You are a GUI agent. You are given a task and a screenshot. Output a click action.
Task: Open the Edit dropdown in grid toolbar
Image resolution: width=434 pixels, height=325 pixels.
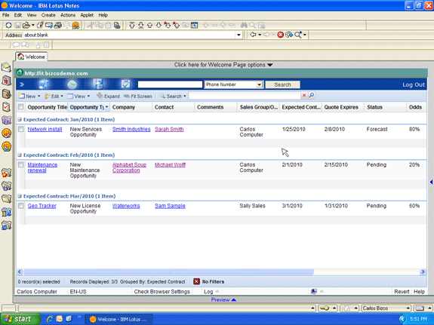coord(54,96)
